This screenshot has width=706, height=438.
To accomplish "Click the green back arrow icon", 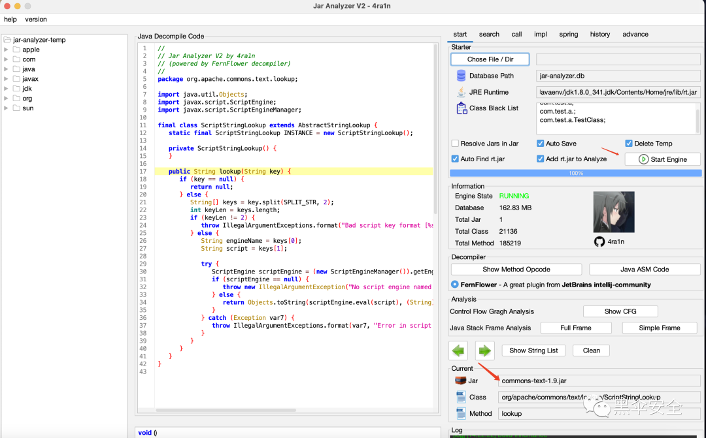I will click(459, 351).
